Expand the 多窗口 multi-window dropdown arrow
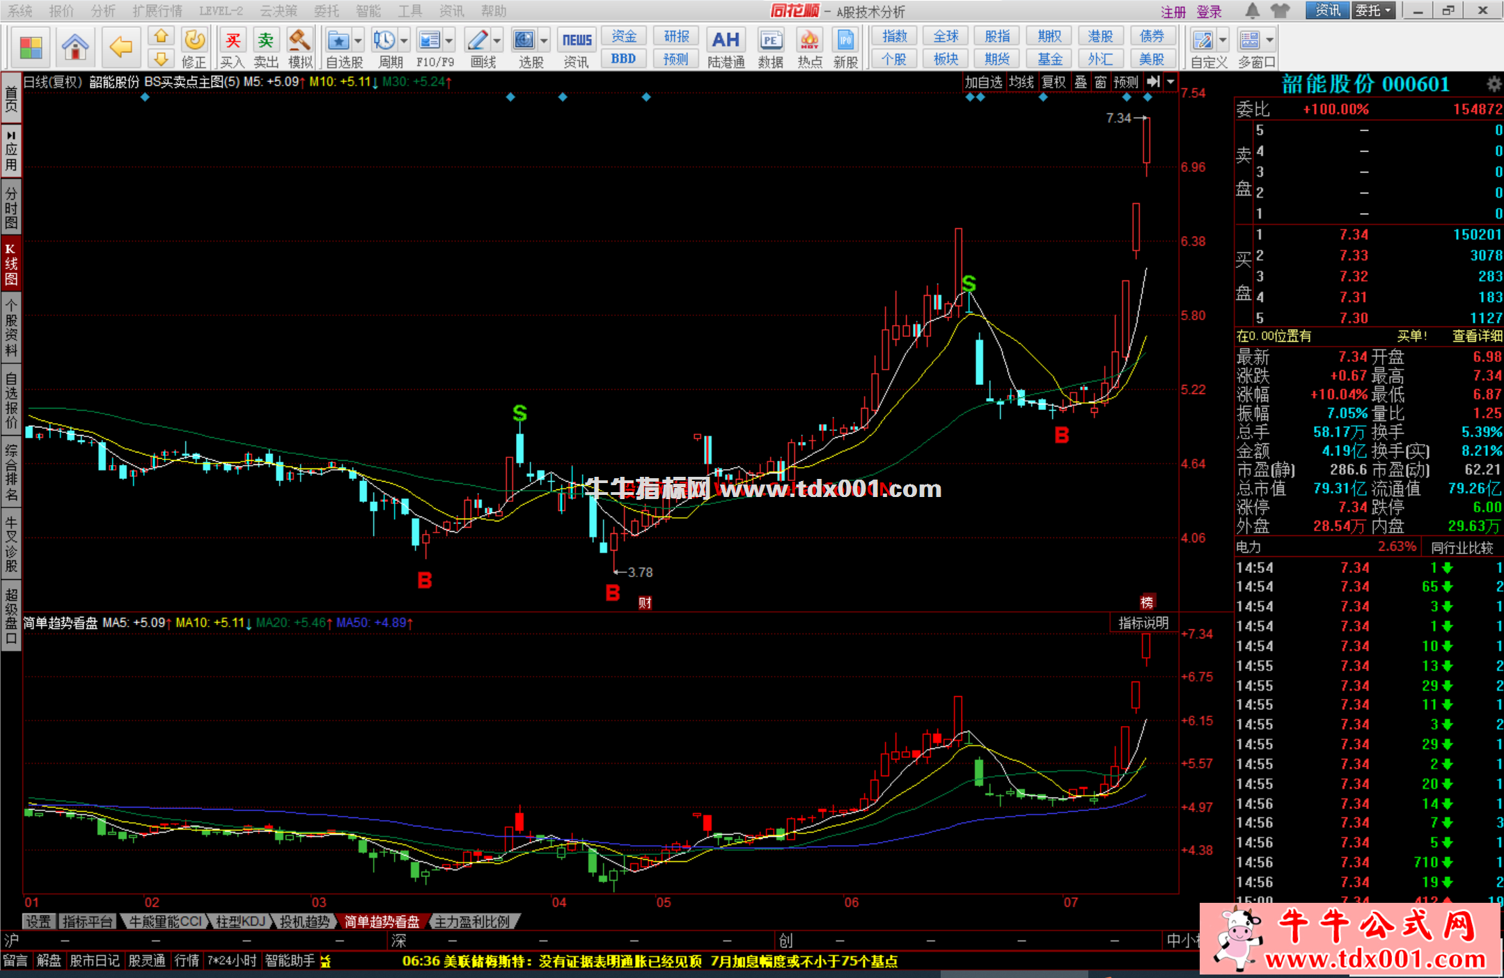Viewport: 1504px width, 978px height. (x=1270, y=40)
